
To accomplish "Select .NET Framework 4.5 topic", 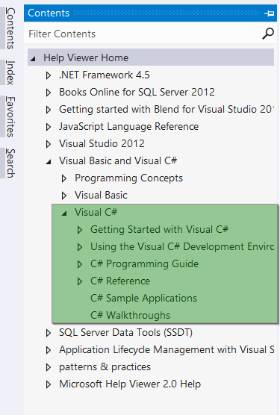I will (105, 75).
